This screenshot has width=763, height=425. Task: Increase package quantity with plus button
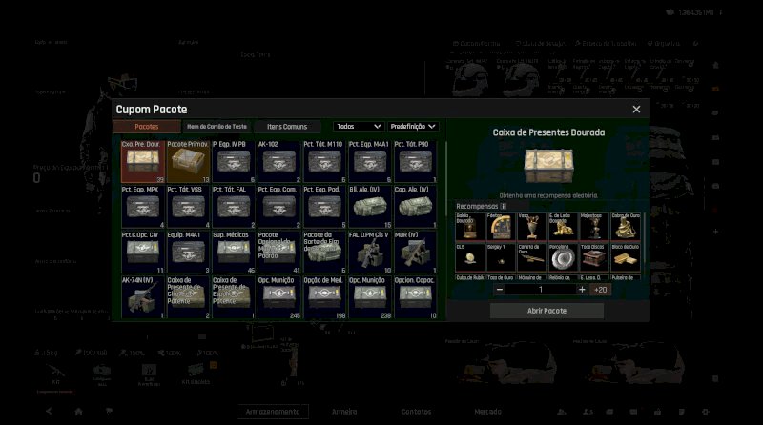point(581,289)
